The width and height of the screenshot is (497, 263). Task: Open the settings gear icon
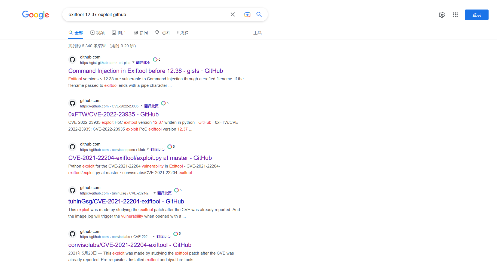(442, 15)
